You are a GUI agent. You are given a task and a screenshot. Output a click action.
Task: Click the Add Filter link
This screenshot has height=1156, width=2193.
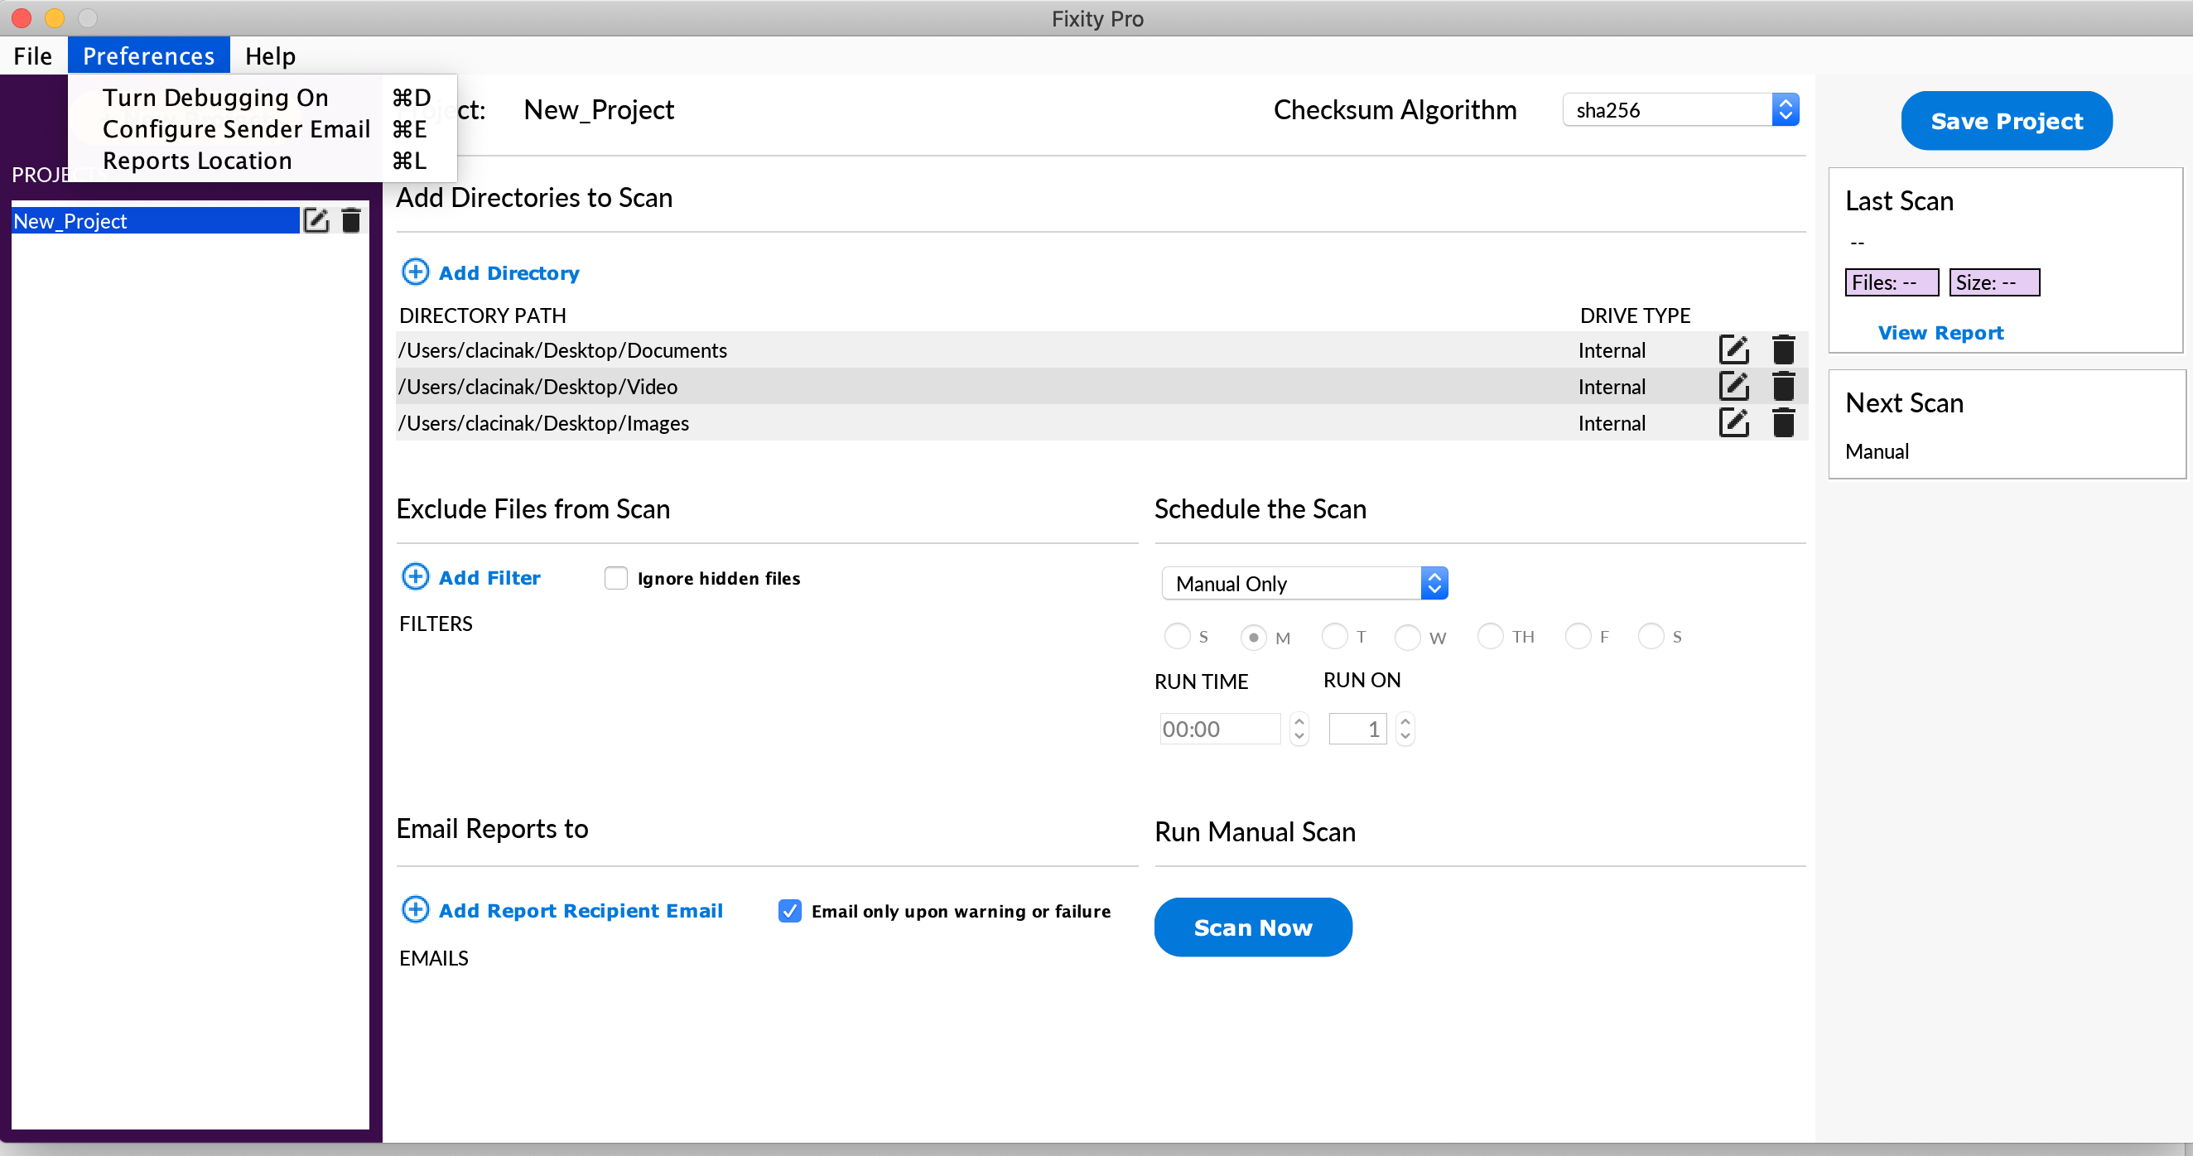pyautogui.click(x=489, y=578)
